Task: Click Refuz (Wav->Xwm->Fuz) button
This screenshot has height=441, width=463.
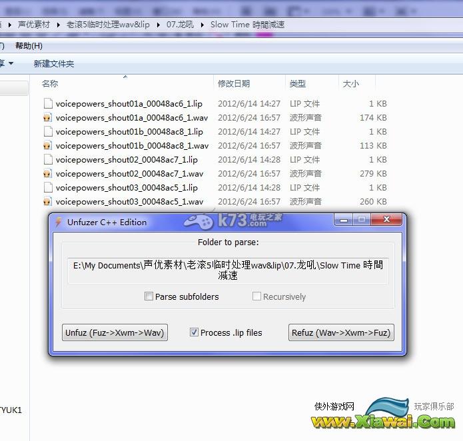Action: tap(341, 332)
